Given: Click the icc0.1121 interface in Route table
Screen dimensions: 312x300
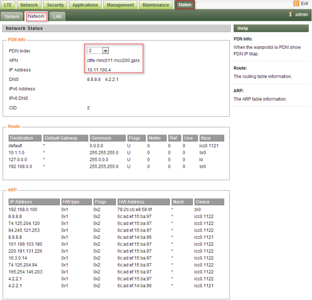Looking at the screenshot, I should click(209, 146).
